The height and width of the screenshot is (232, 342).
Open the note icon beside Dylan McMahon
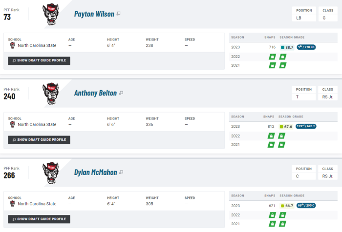pyautogui.click(x=121, y=172)
